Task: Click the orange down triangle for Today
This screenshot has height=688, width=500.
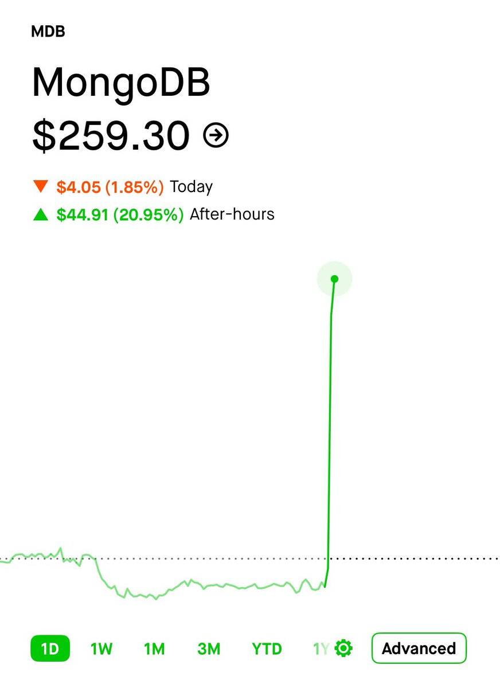Action: (x=40, y=186)
